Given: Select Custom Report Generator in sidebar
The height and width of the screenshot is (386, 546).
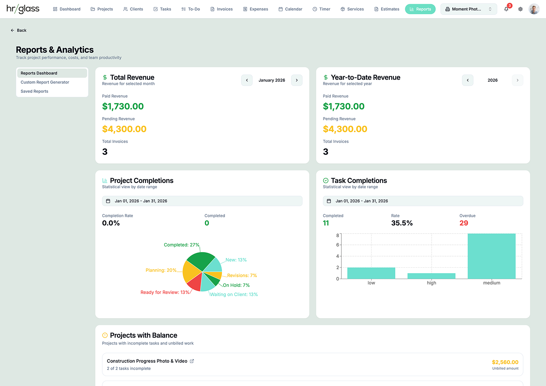Looking at the screenshot, I should 45,82.
